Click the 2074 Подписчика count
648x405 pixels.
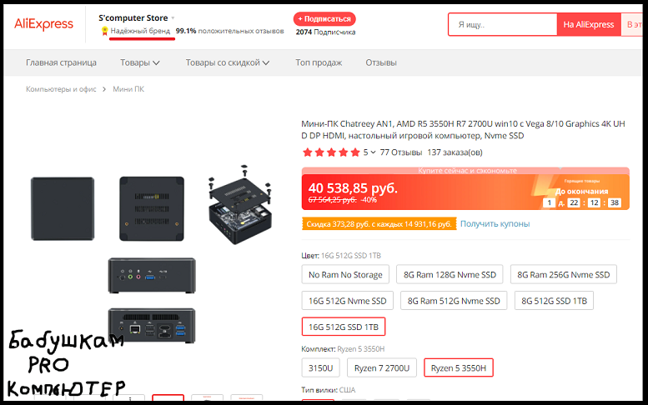325,32
